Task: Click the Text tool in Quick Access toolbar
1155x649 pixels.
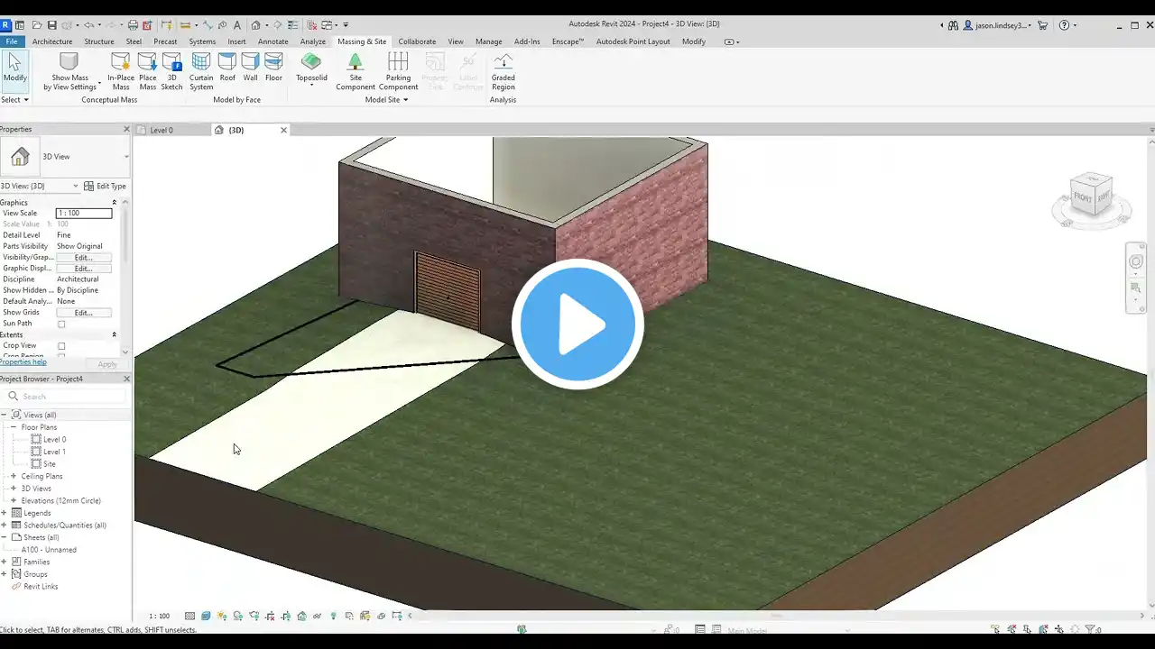Action: click(236, 25)
